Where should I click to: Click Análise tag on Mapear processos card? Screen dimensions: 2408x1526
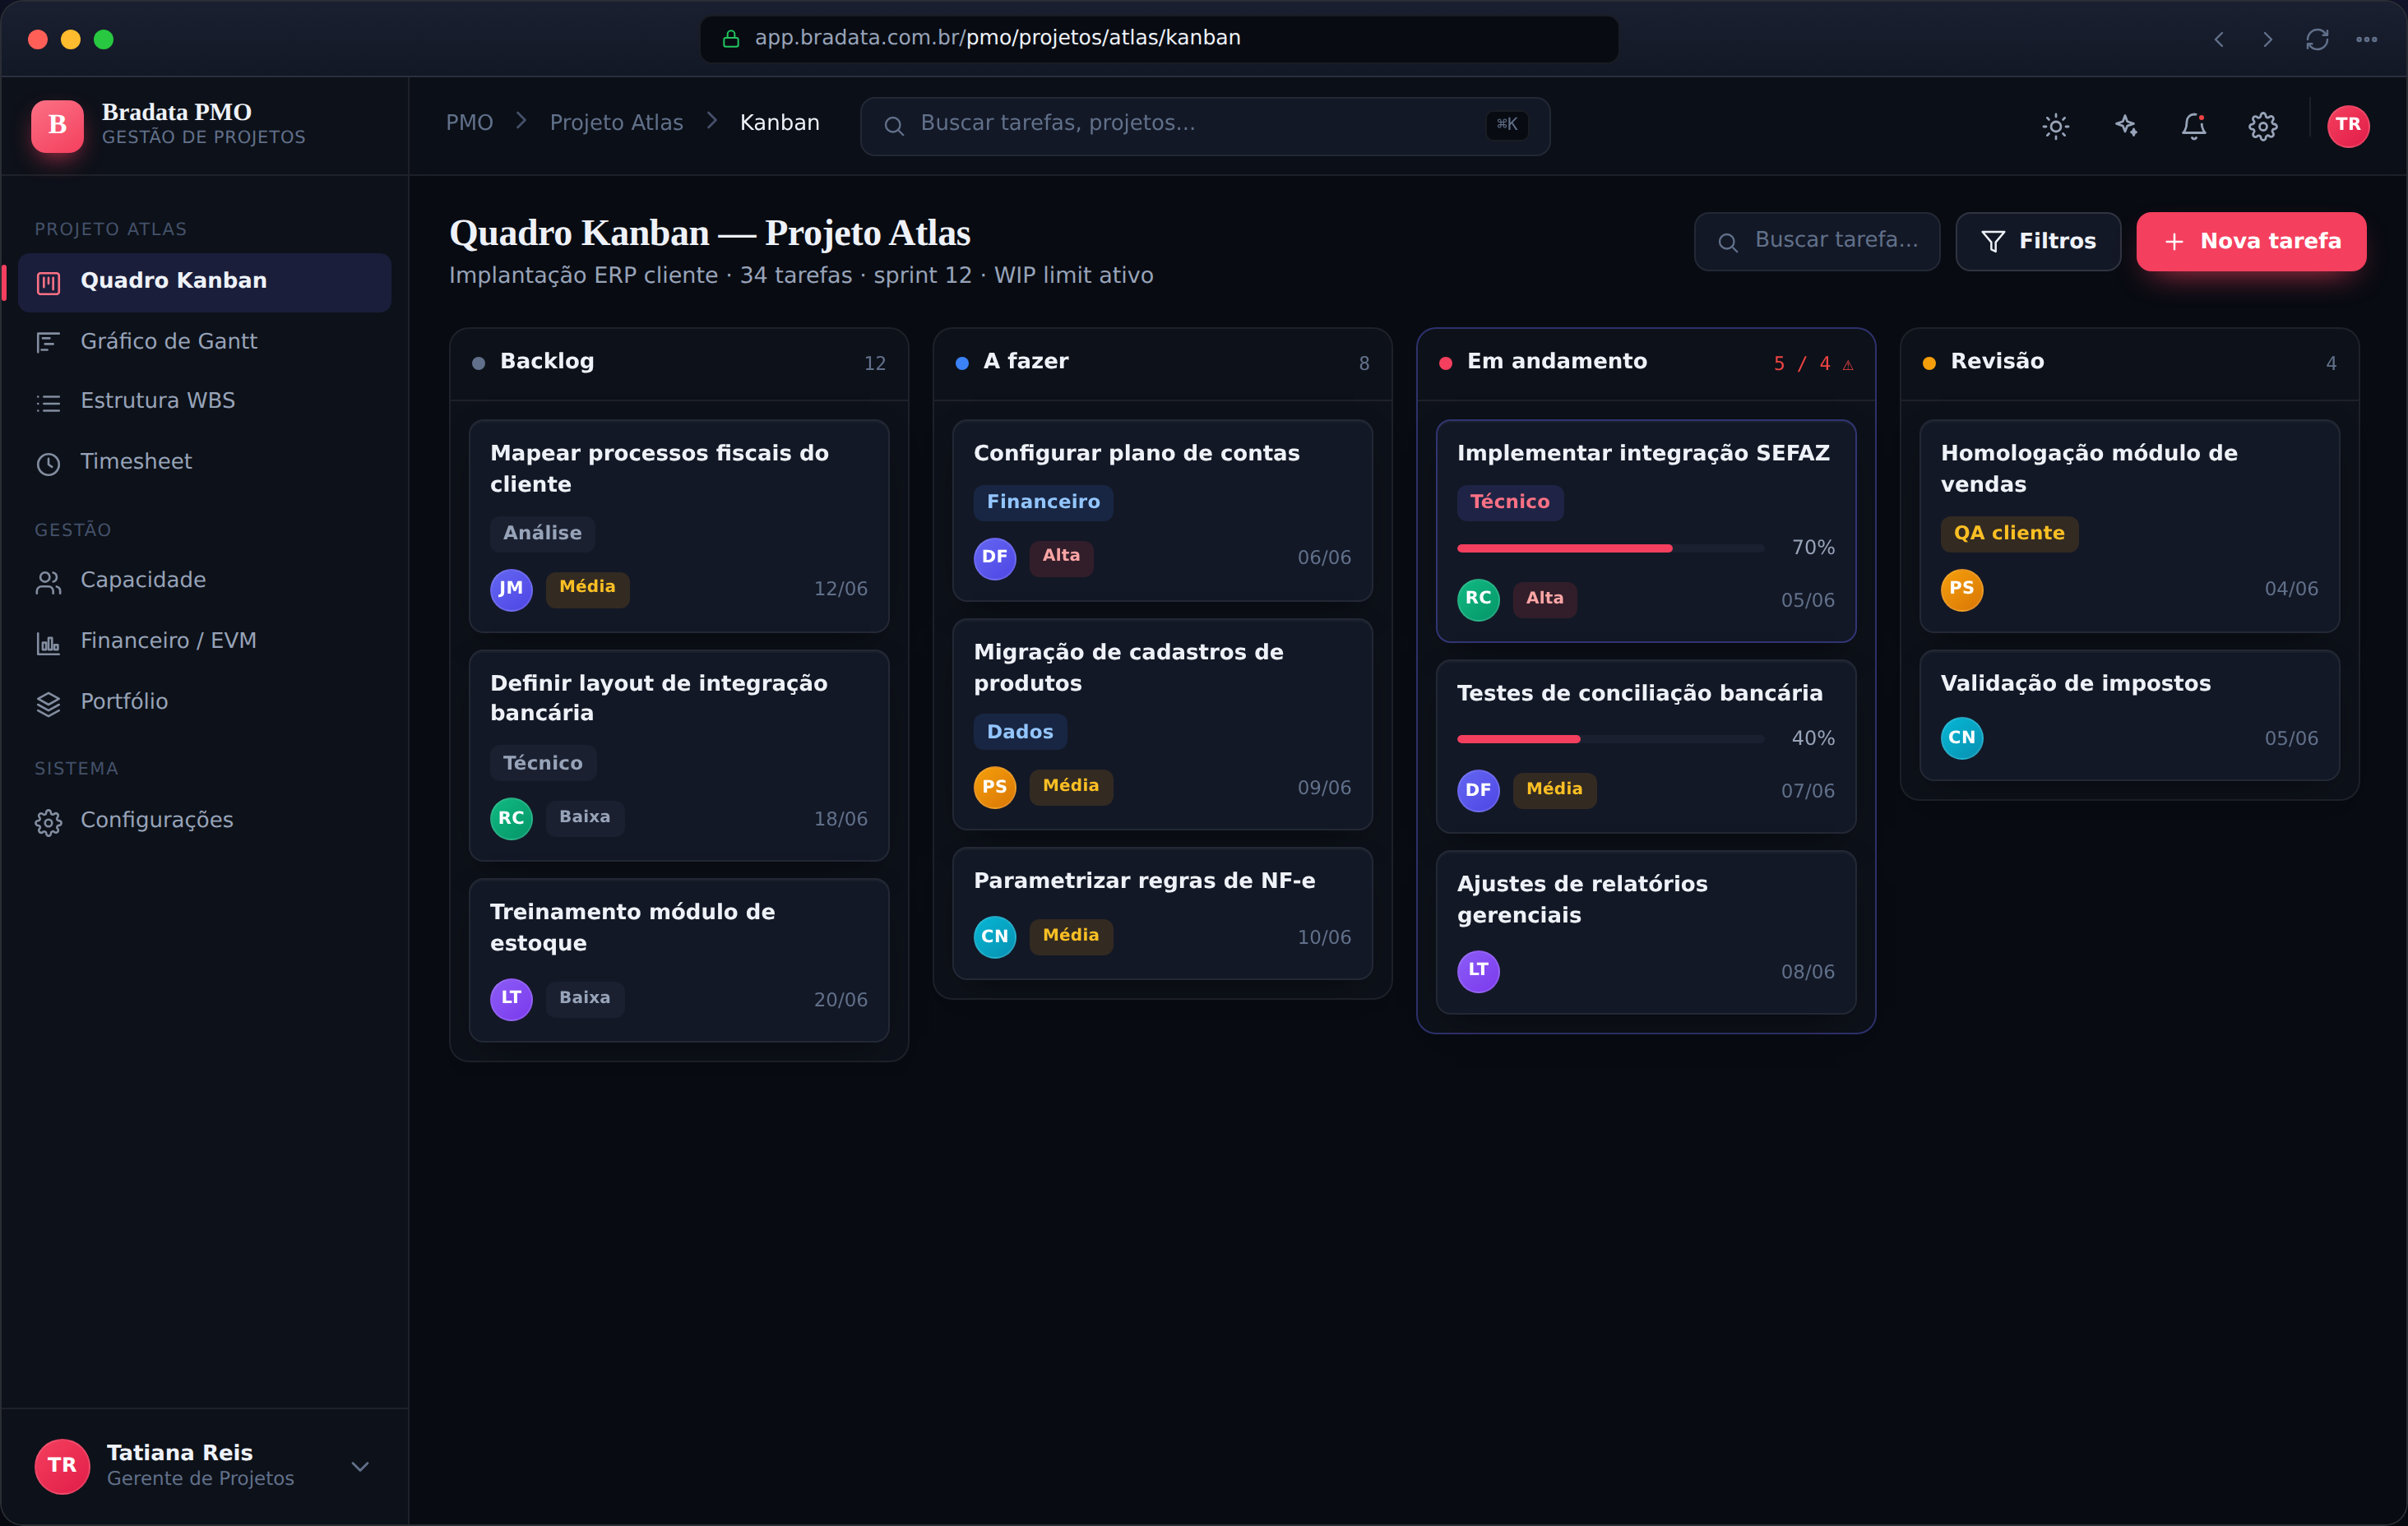click(x=542, y=534)
